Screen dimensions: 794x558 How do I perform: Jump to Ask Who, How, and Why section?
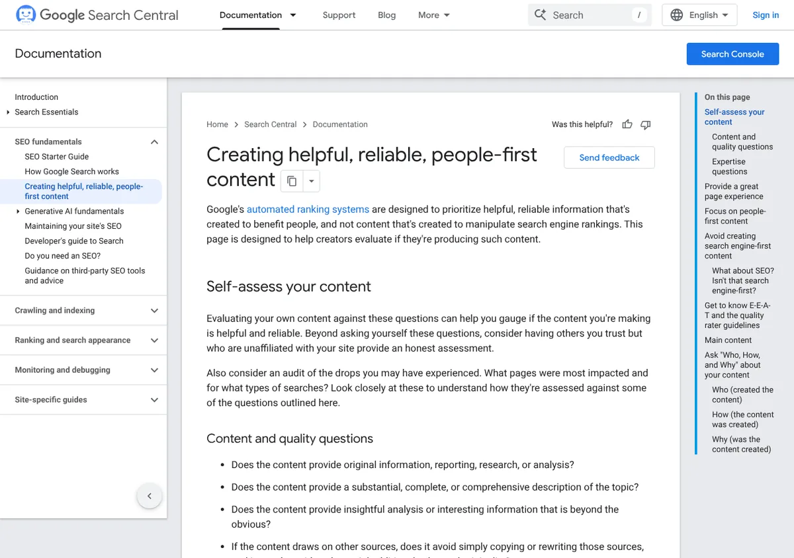732,365
